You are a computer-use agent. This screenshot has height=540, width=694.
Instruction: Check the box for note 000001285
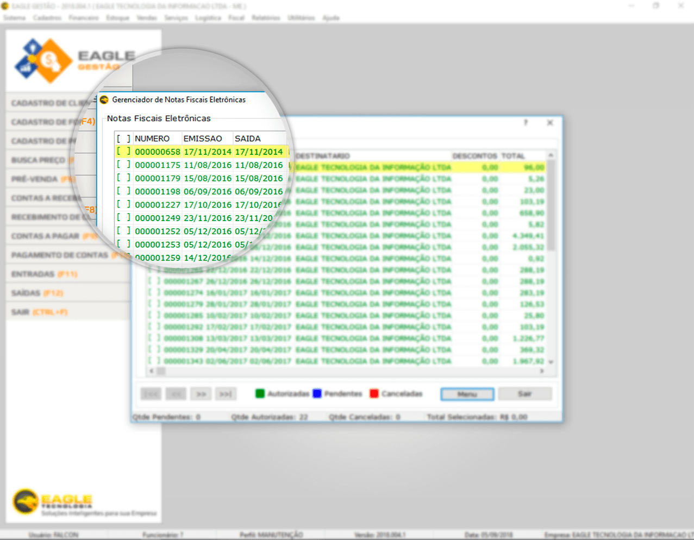155,316
